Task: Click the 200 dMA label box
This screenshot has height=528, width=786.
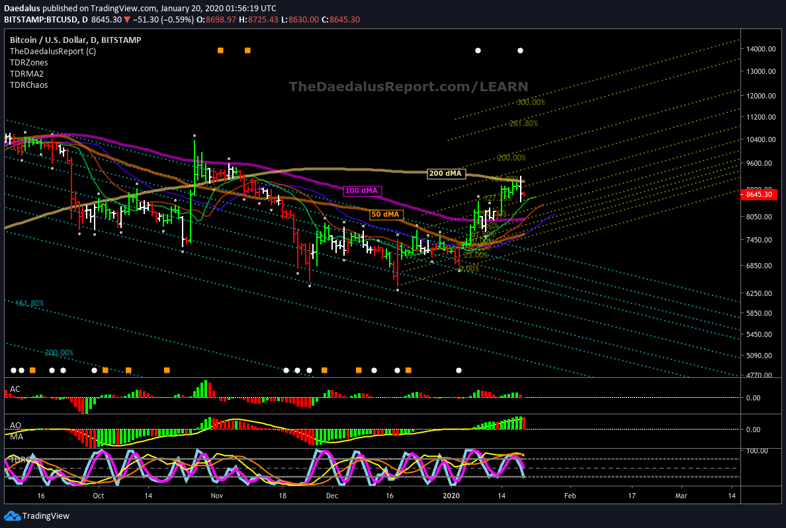Action: pyautogui.click(x=446, y=174)
